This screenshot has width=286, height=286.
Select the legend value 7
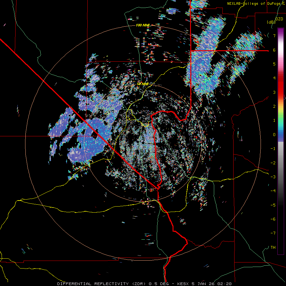(x=274, y=36)
